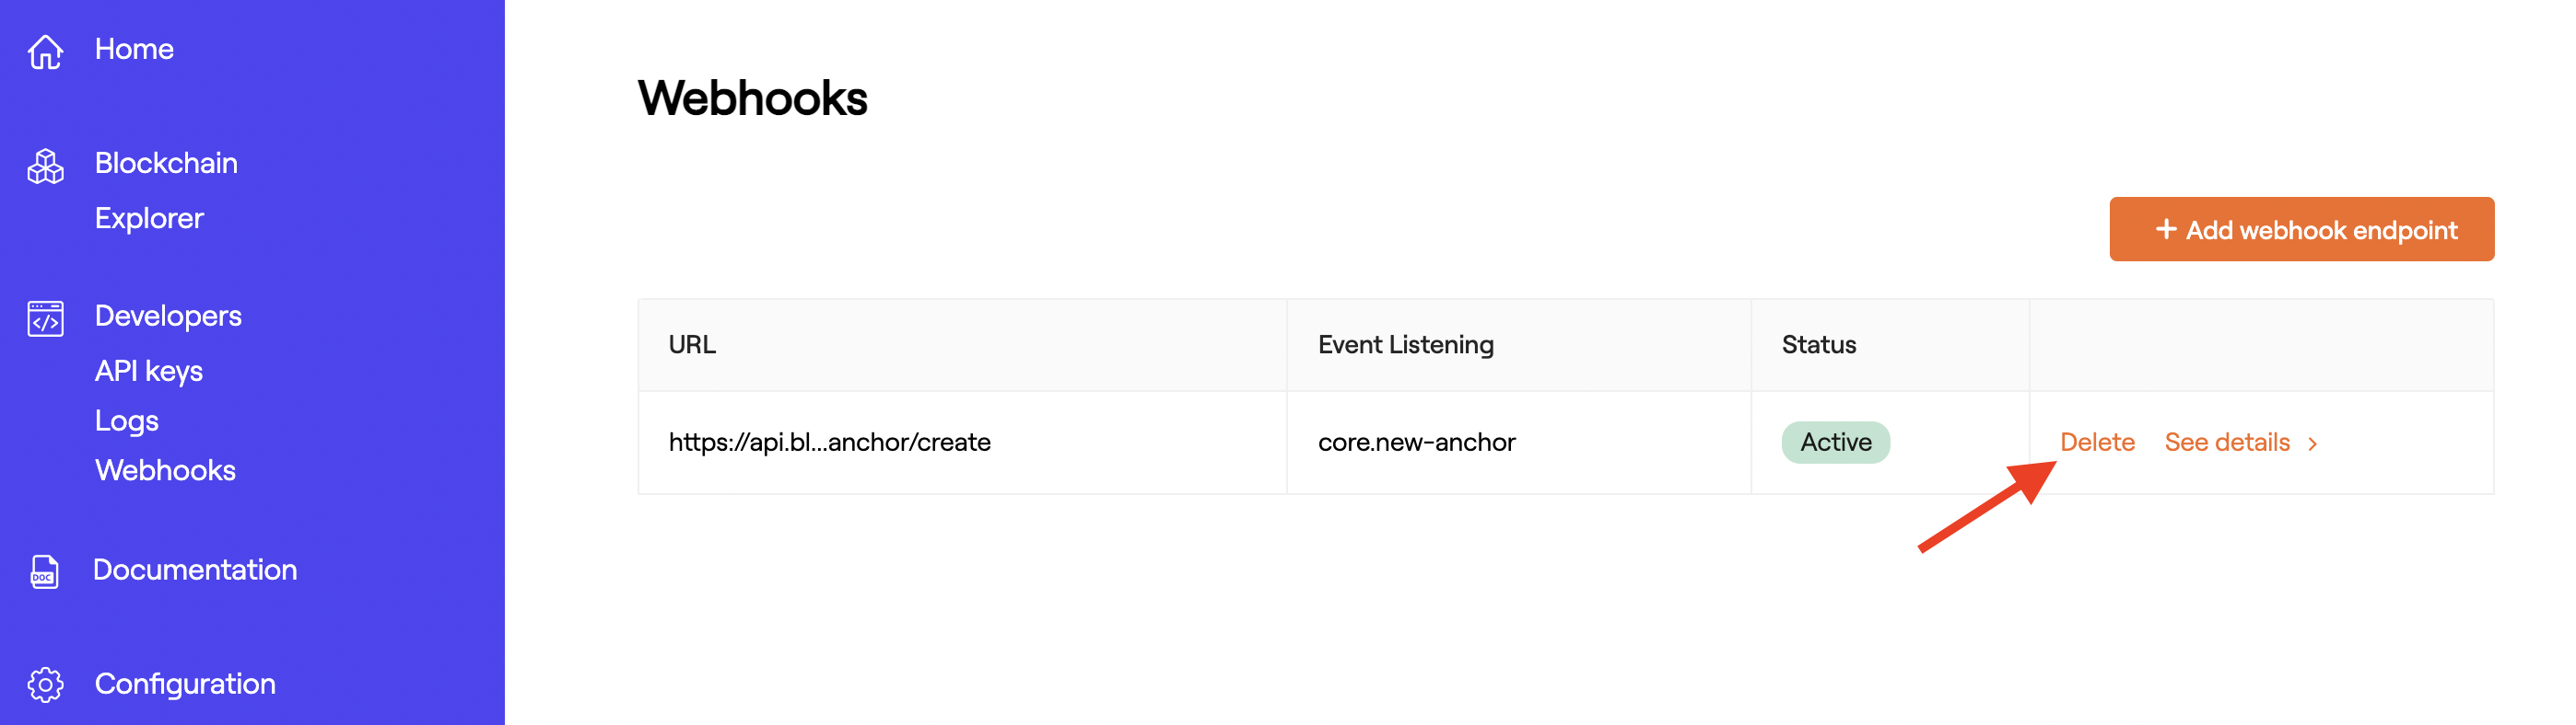The width and height of the screenshot is (2576, 725).
Task: Click the chevron arrow after See details
Action: tap(2315, 443)
